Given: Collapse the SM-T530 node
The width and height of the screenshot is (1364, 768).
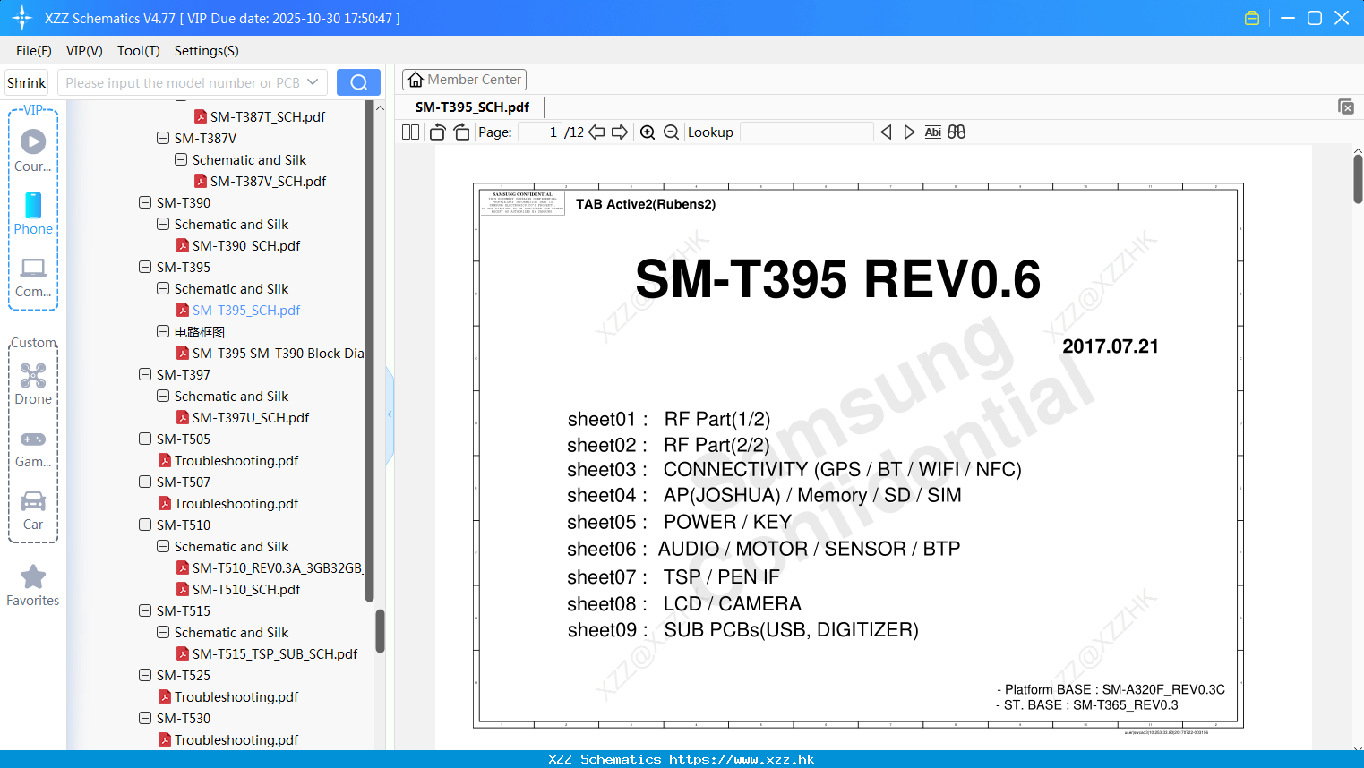Looking at the screenshot, I should [x=145, y=718].
